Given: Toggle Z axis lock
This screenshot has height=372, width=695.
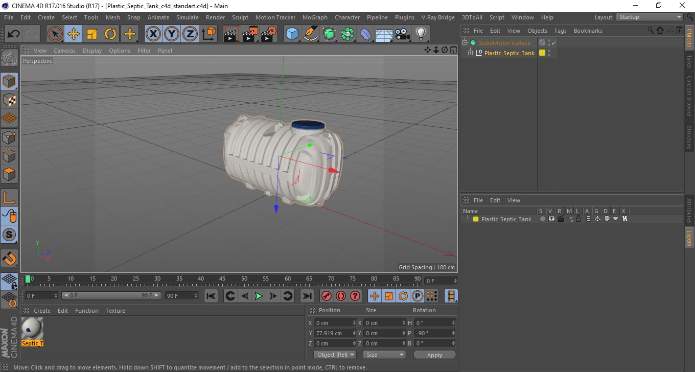Looking at the screenshot, I should [190, 34].
